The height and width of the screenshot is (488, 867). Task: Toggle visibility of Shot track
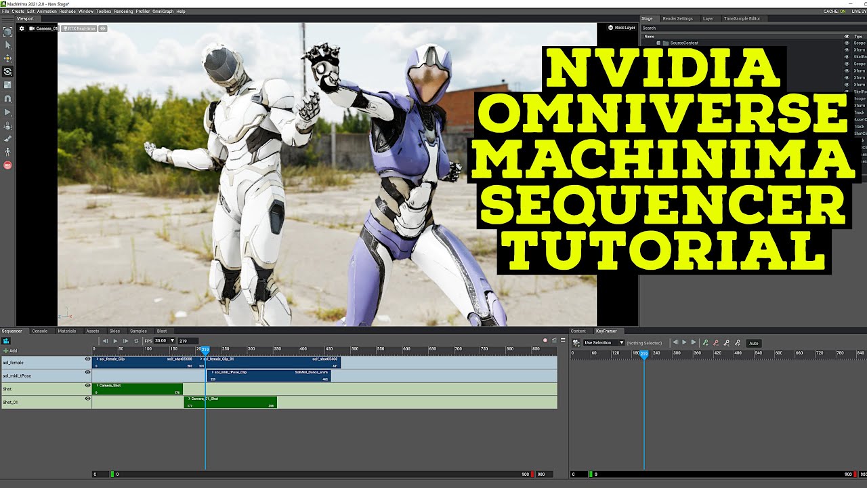tap(87, 385)
